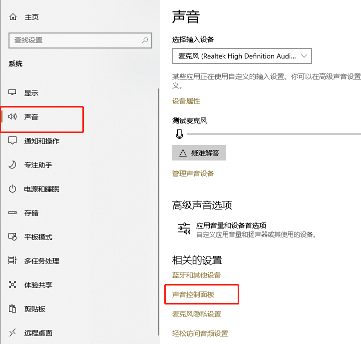Go to 多任务处理 settings

coord(42,261)
